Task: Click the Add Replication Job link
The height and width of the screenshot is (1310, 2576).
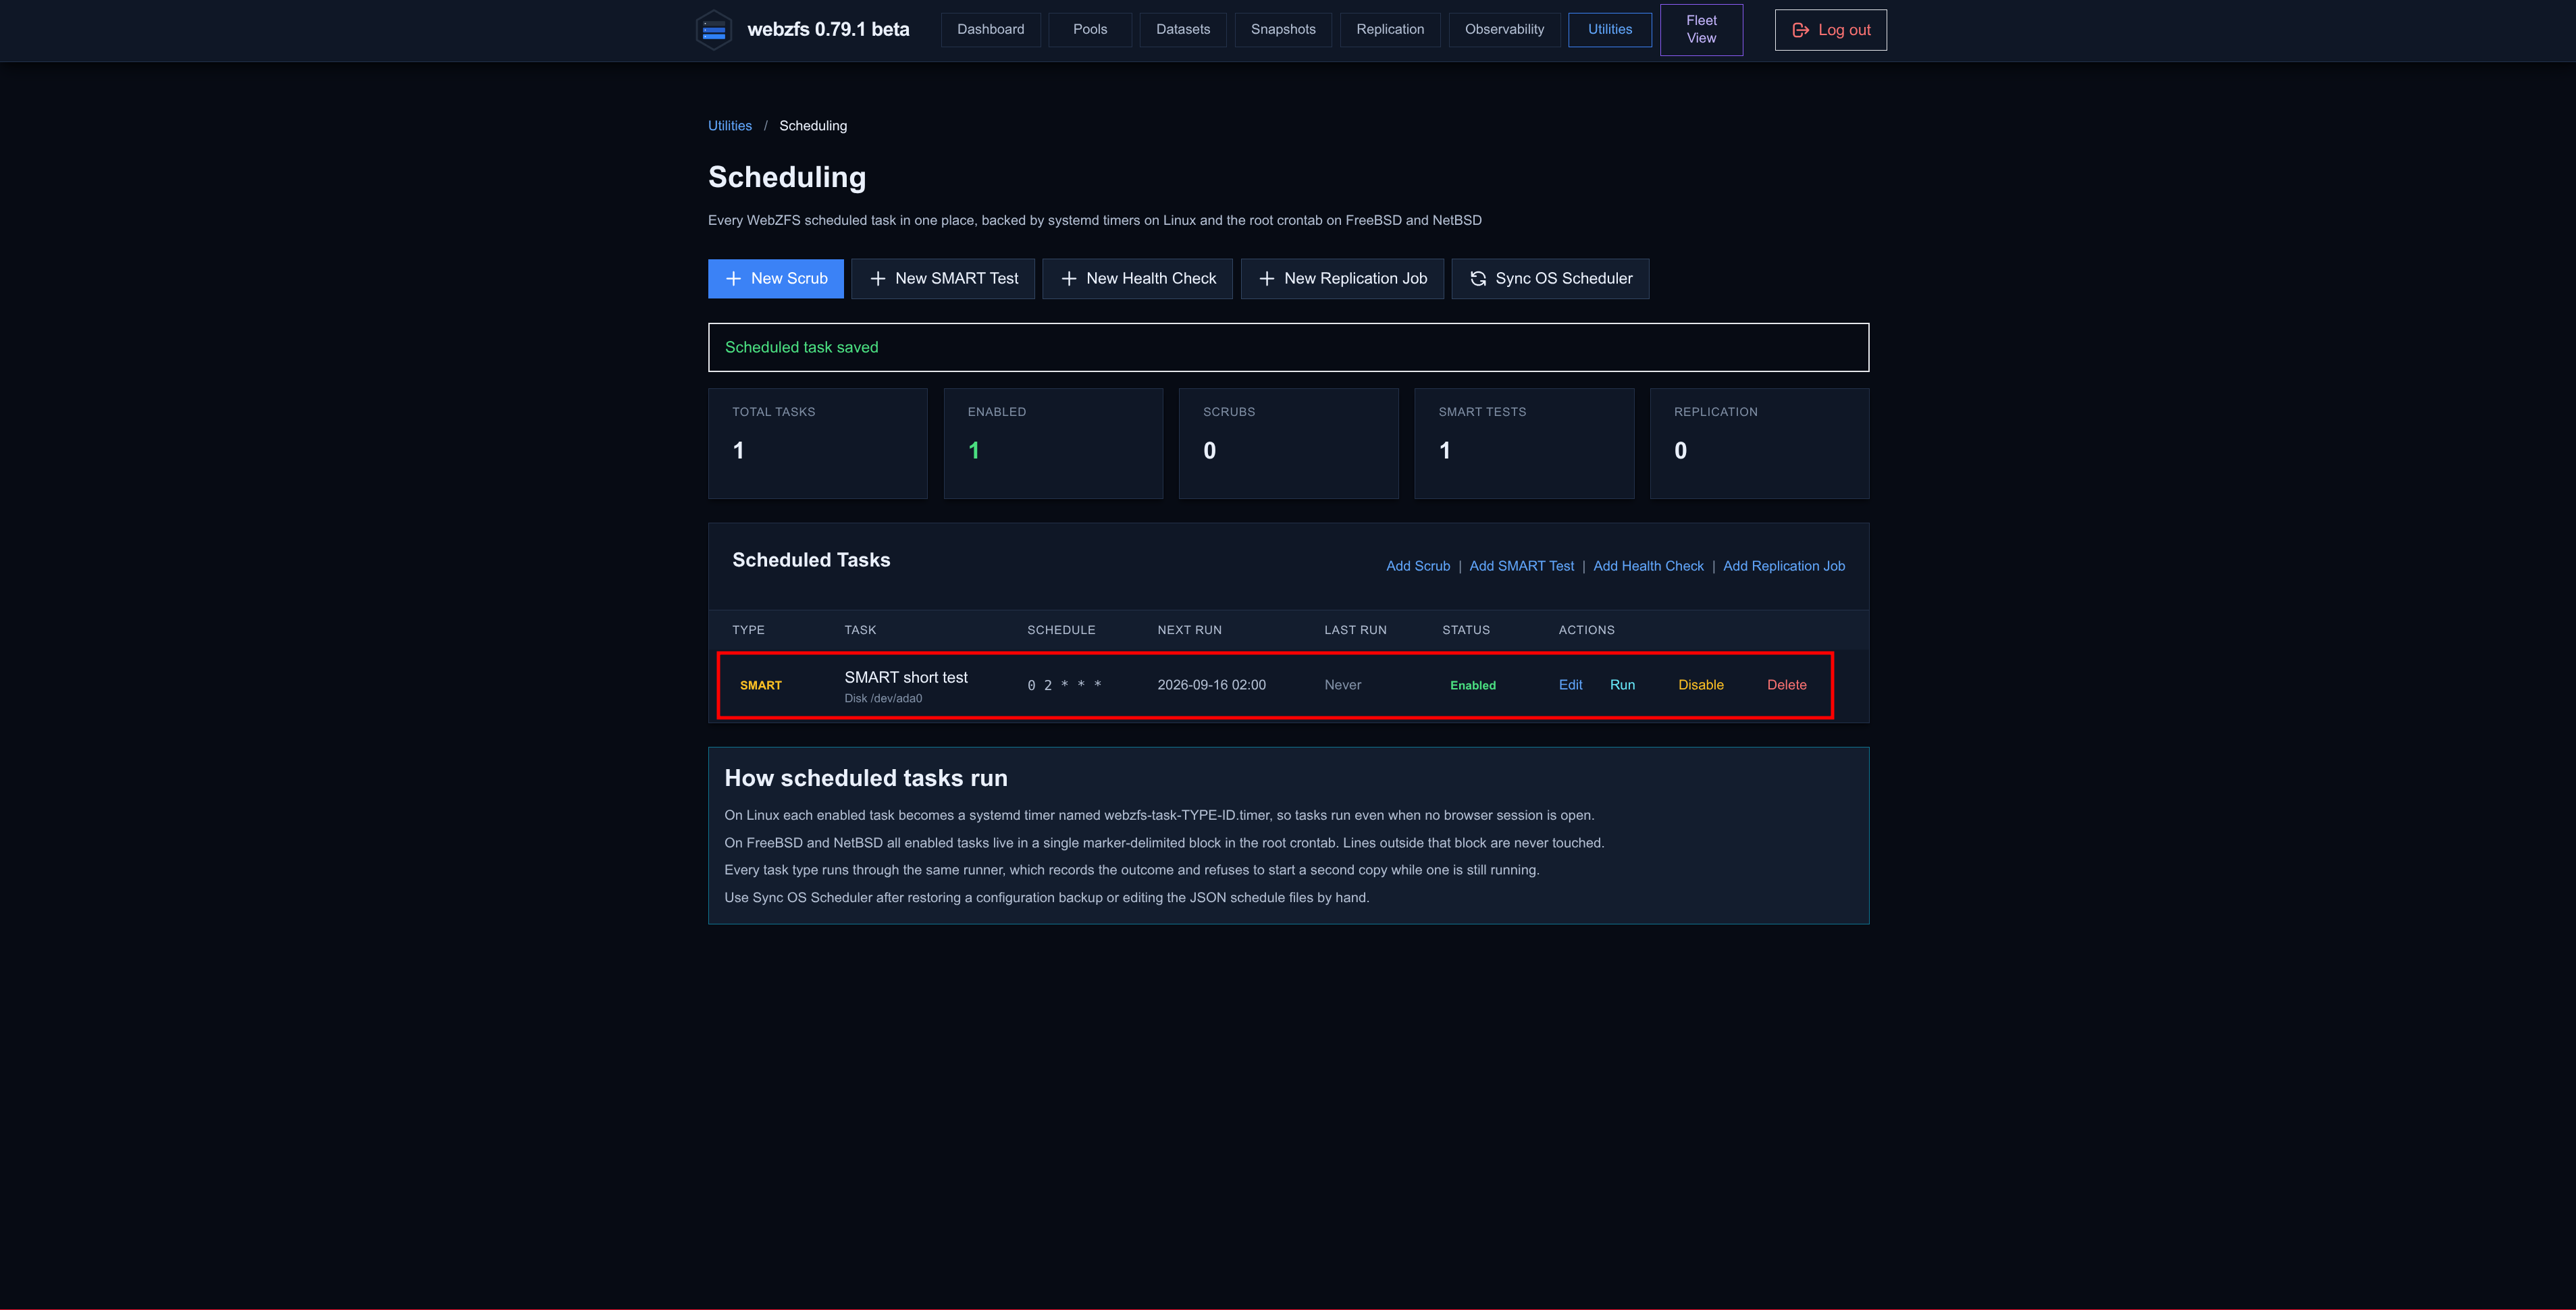Action: tap(1784, 566)
